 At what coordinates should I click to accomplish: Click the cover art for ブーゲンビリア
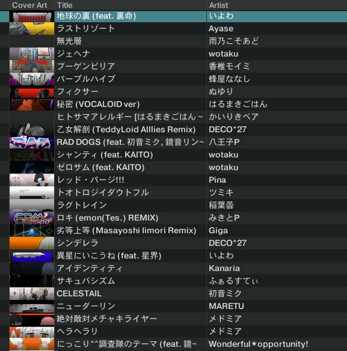32,66
